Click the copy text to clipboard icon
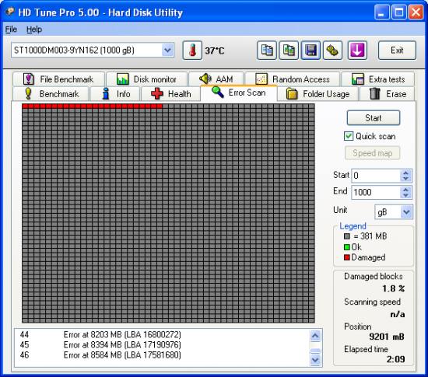428x377 pixels. click(x=267, y=51)
